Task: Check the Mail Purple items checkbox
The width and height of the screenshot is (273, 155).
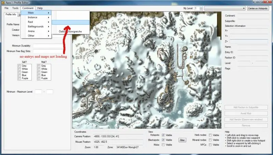Action: tap(39, 78)
